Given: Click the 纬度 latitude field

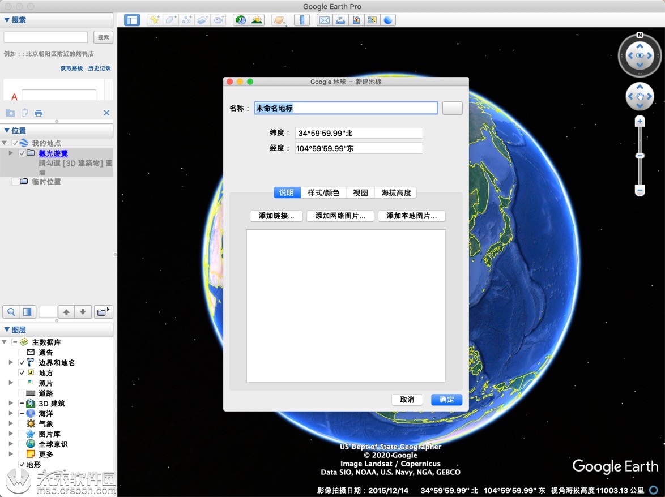Looking at the screenshot, I should (359, 133).
